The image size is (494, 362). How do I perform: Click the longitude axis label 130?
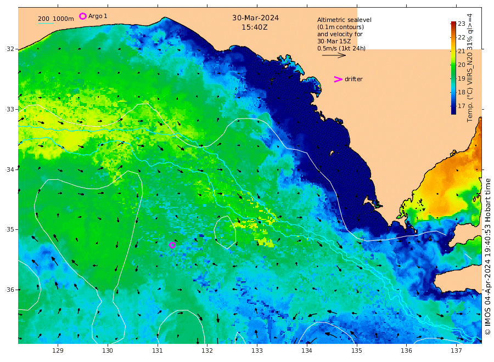tap(108, 350)
